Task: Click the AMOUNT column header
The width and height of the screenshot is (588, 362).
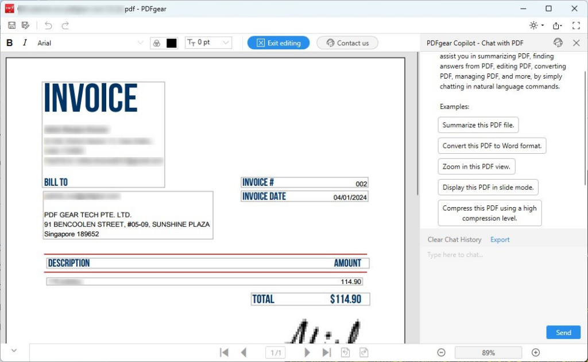Action: tap(347, 263)
